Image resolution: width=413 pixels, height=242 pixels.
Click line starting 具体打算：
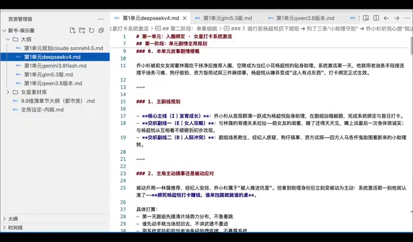(147, 209)
